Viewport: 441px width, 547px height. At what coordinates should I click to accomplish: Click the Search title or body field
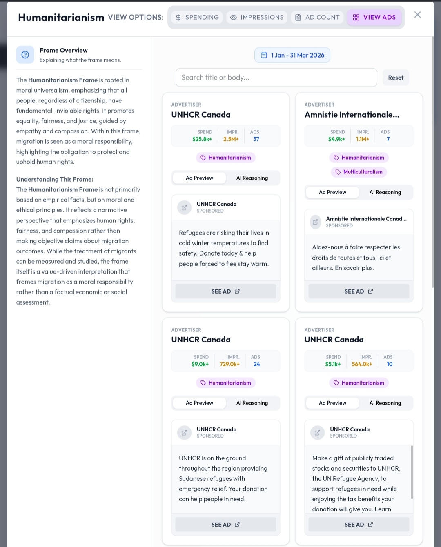tap(276, 78)
